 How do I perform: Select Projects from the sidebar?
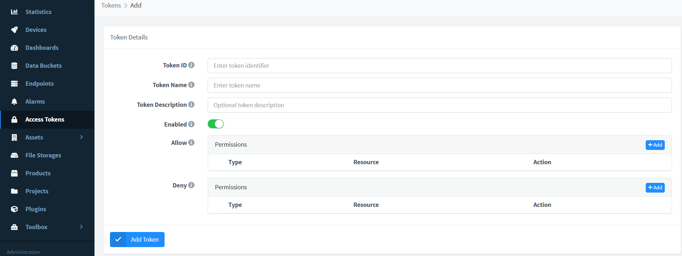pyautogui.click(x=37, y=191)
